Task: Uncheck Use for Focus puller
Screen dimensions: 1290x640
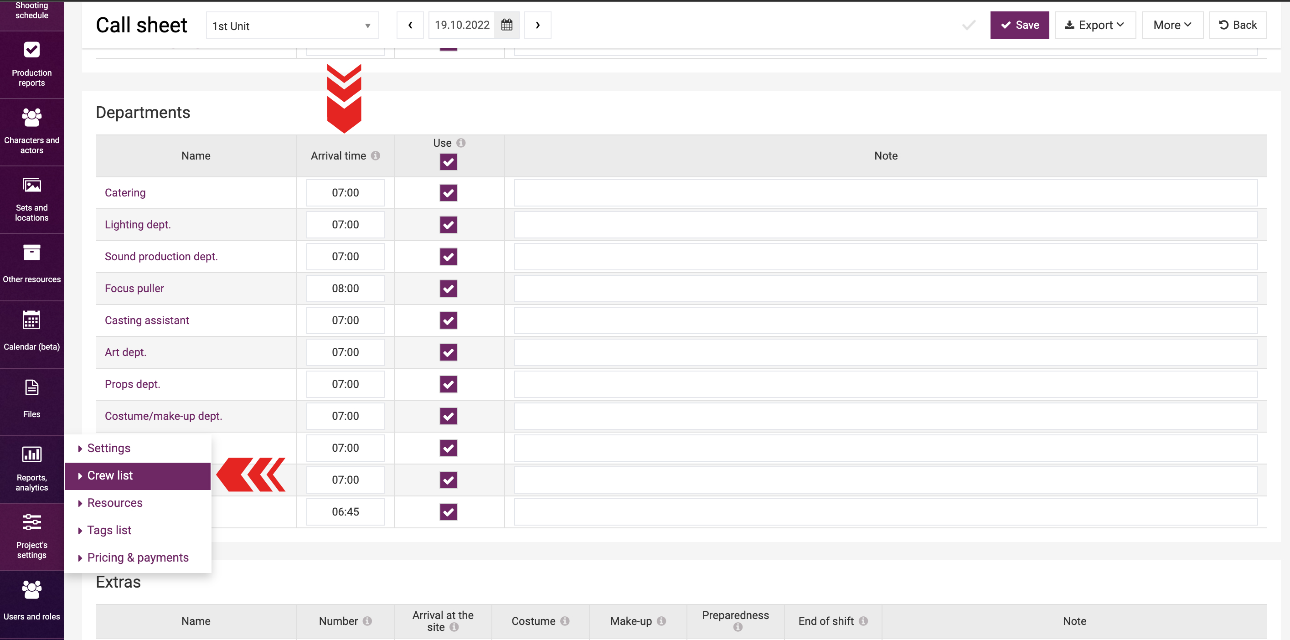Action: [448, 289]
